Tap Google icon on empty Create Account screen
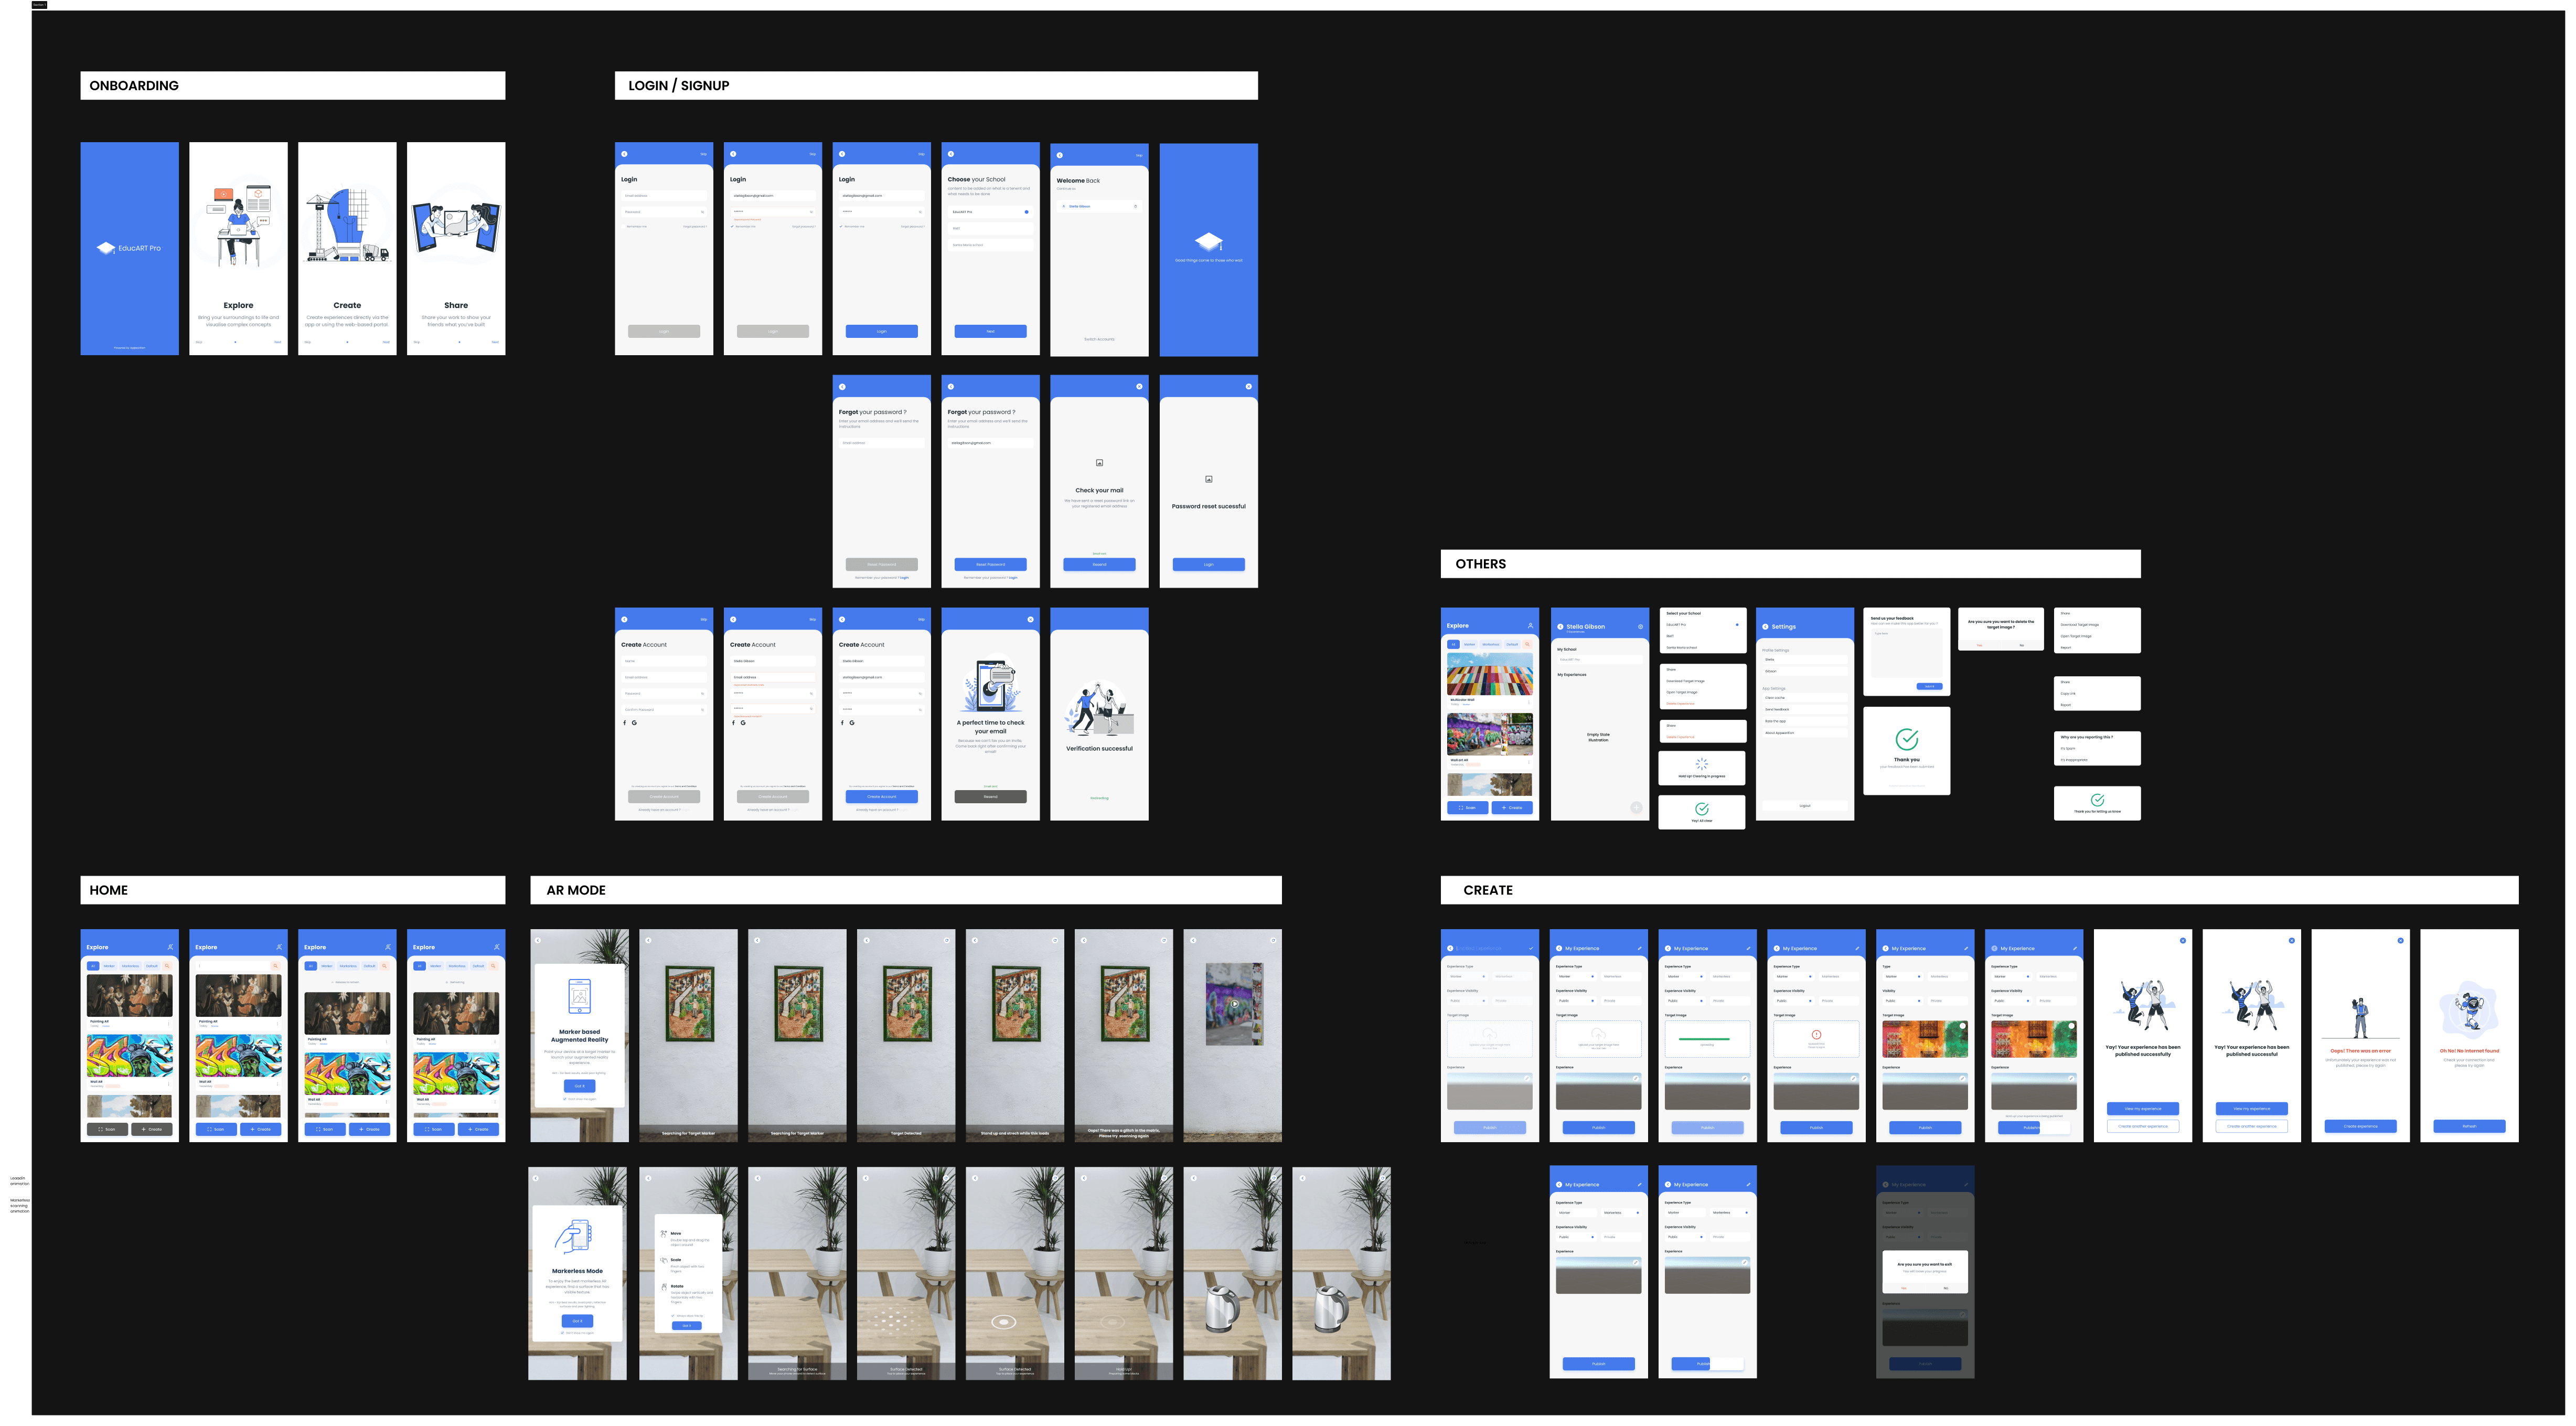Viewport: 2576px width, 1426px height. (x=634, y=722)
